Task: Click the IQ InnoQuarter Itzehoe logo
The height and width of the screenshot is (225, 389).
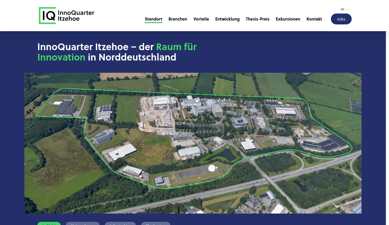Action: [x=66, y=16]
